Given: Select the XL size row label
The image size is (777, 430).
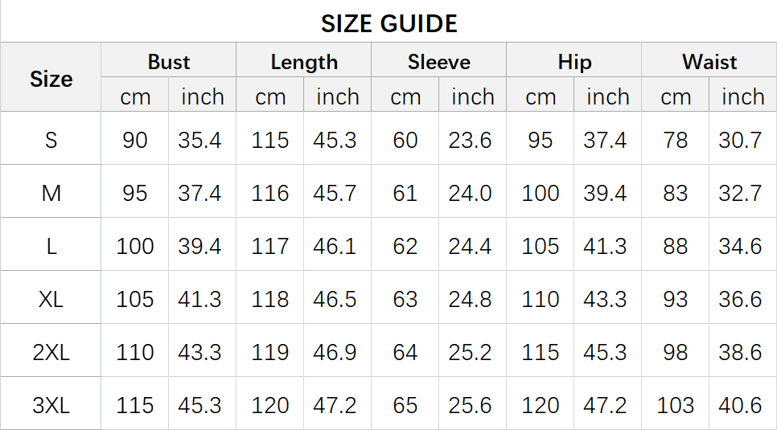Looking at the screenshot, I should (51, 299).
